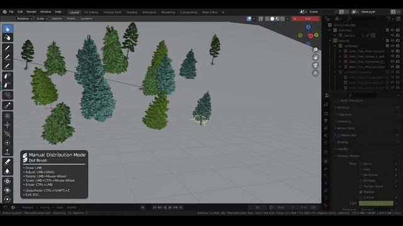Click the zoom magnifier in viewport navigation
Screen dimensions: 403x226
click(315, 50)
